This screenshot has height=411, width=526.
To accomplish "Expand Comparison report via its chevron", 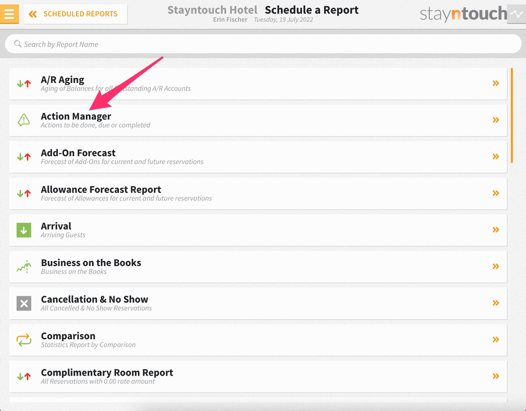I will pos(496,339).
